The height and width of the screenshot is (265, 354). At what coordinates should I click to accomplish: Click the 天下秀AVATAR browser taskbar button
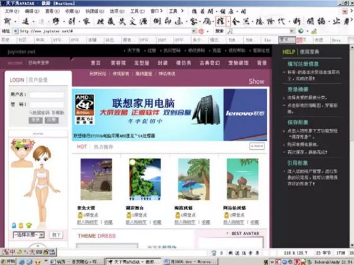133,262
